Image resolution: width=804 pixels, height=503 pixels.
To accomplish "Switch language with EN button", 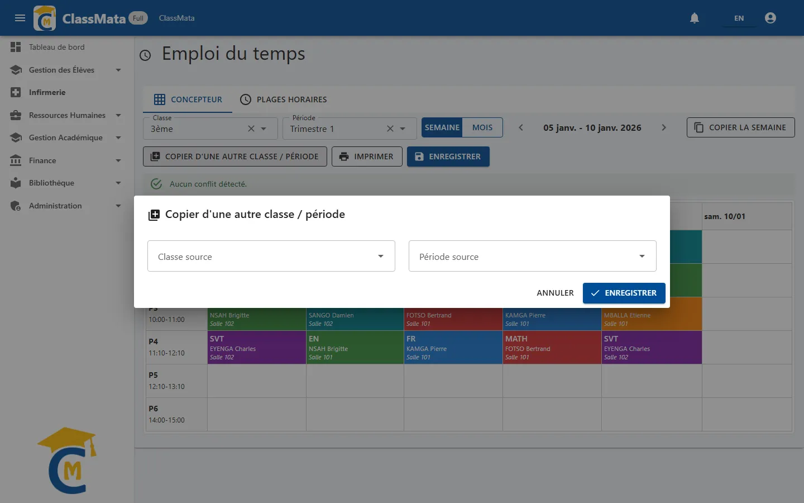I will 739,18.
